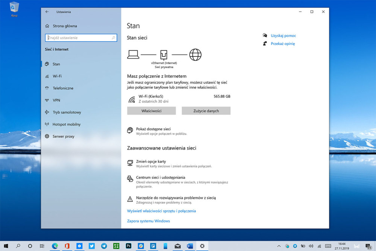Screen dimensions: 376x251
Task: Open battery status in system tray
Action: pyautogui.click(x=303, y=246)
